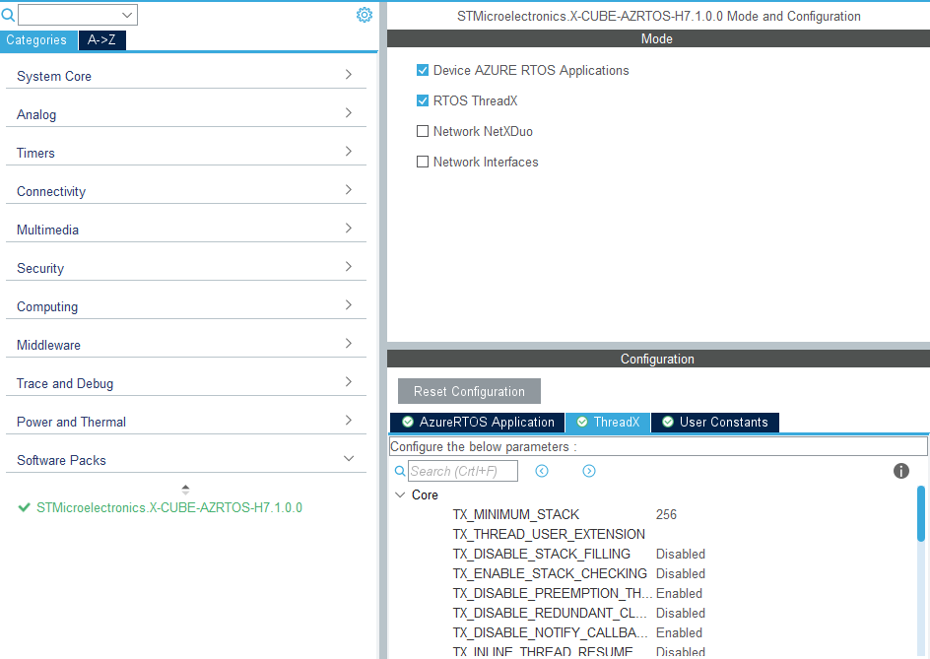Screen dimensions: 930x659
Task: Click the collapse handle under Software Packs
Action: point(185,490)
